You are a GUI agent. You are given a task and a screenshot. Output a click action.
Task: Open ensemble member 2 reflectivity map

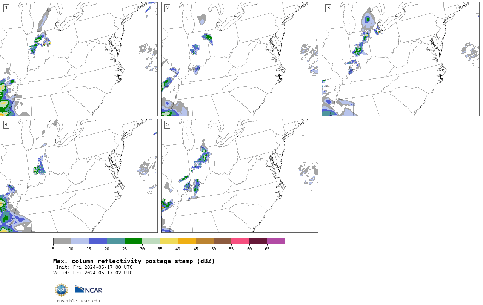pyautogui.click(x=240, y=59)
